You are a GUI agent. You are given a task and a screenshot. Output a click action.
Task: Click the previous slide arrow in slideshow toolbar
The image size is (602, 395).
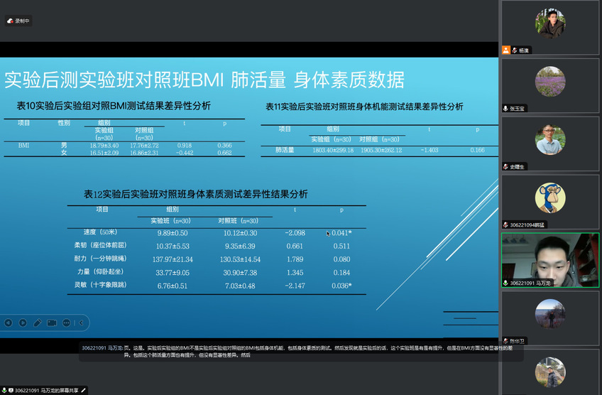[9, 323]
